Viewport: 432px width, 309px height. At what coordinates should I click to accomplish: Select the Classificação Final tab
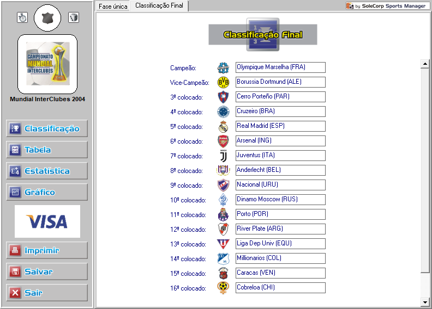(x=159, y=5)
